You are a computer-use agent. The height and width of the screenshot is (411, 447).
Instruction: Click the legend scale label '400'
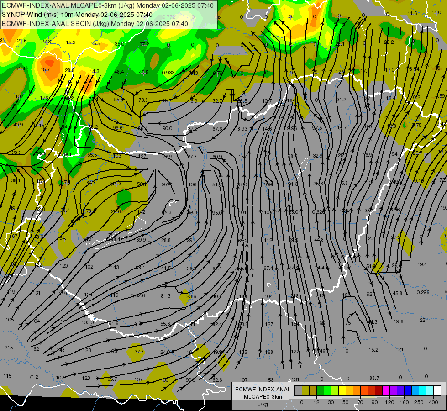433,402
